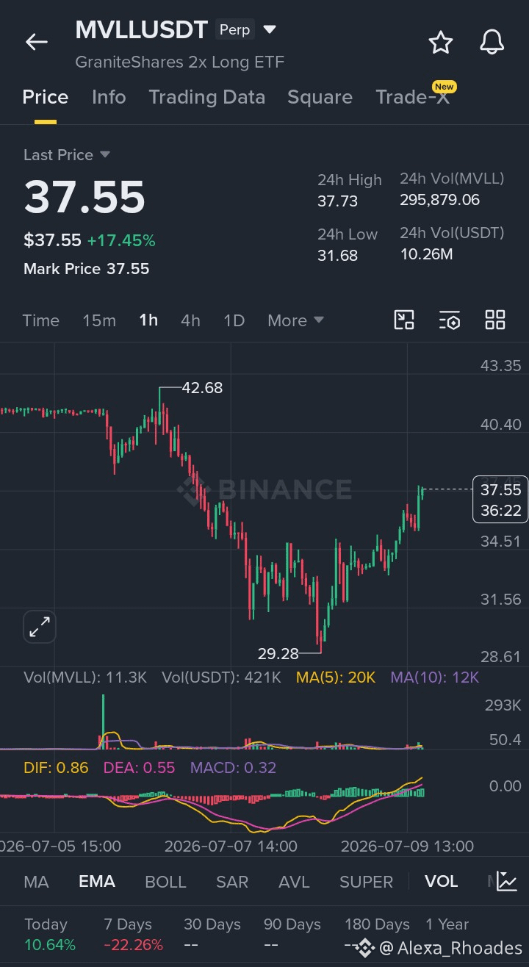Expand chart to fullscreen with arrows icon

(x=39, y=627)
